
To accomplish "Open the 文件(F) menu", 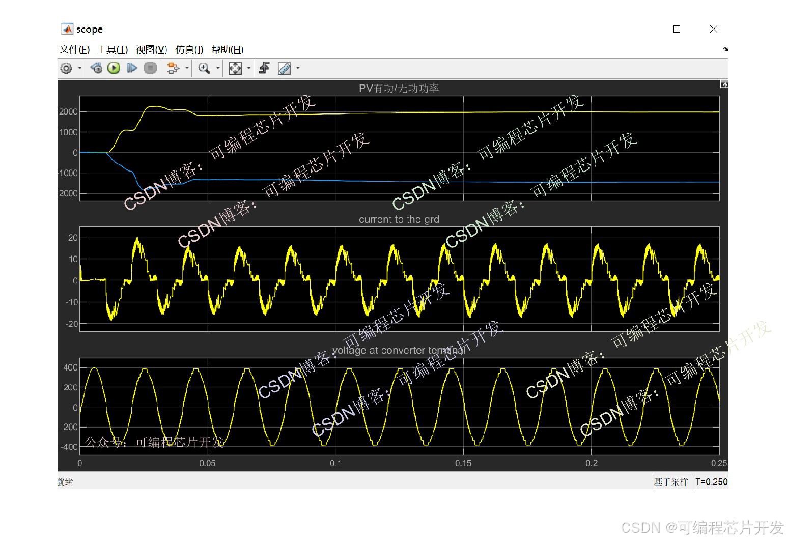I will click(74, 49).
